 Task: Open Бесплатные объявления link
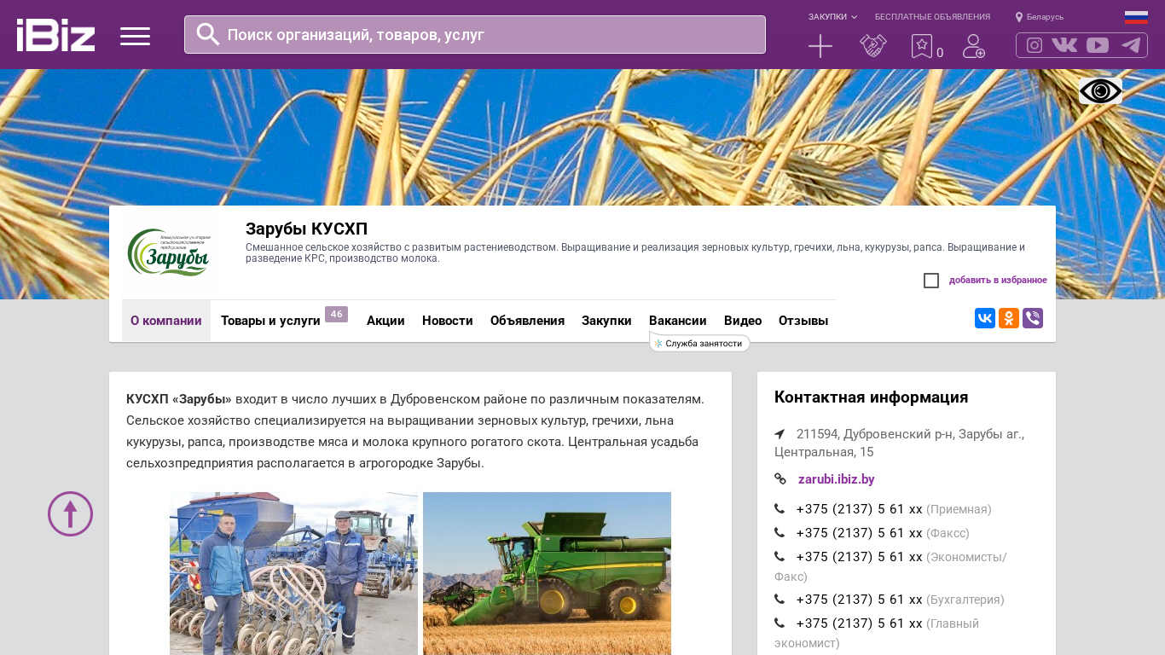(932, 17)
